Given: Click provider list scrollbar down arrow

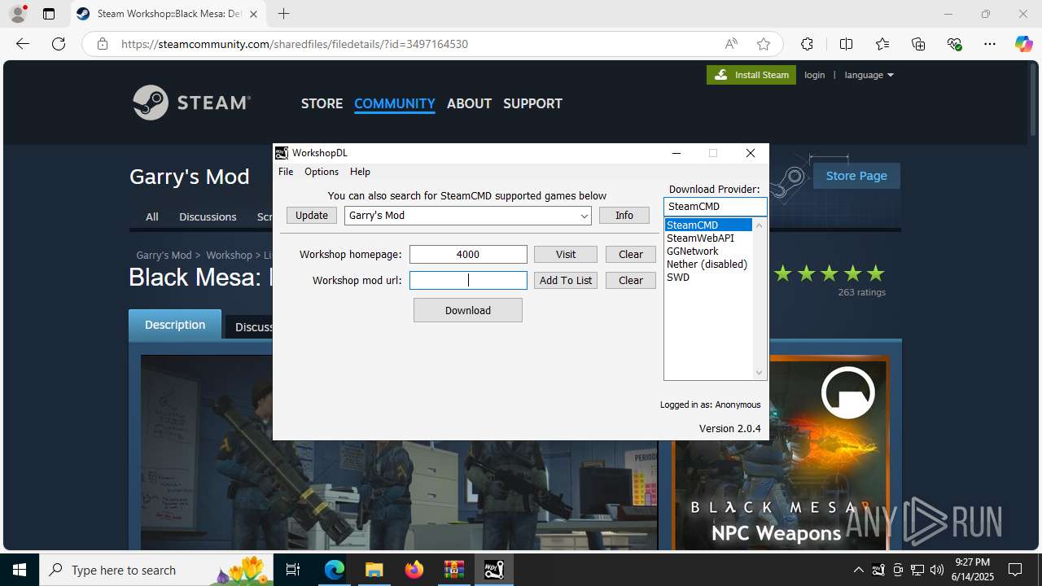Looking at the screenshot, I should point(760,373).
